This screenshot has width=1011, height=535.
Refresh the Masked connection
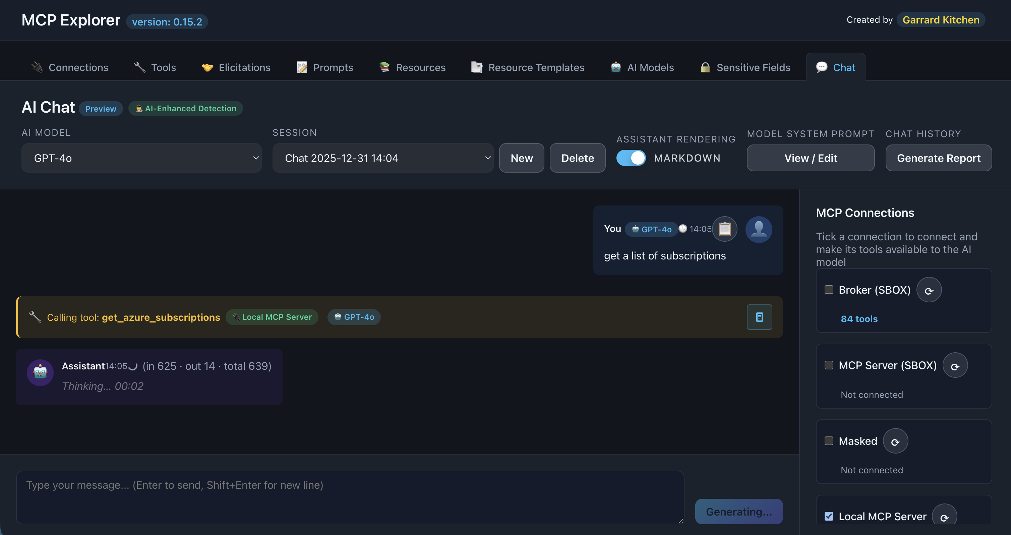click(x=895, y=441)
